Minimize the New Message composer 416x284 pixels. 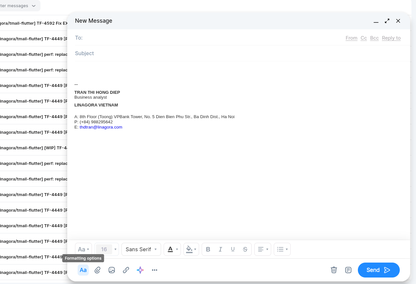[x=376, y=21]
